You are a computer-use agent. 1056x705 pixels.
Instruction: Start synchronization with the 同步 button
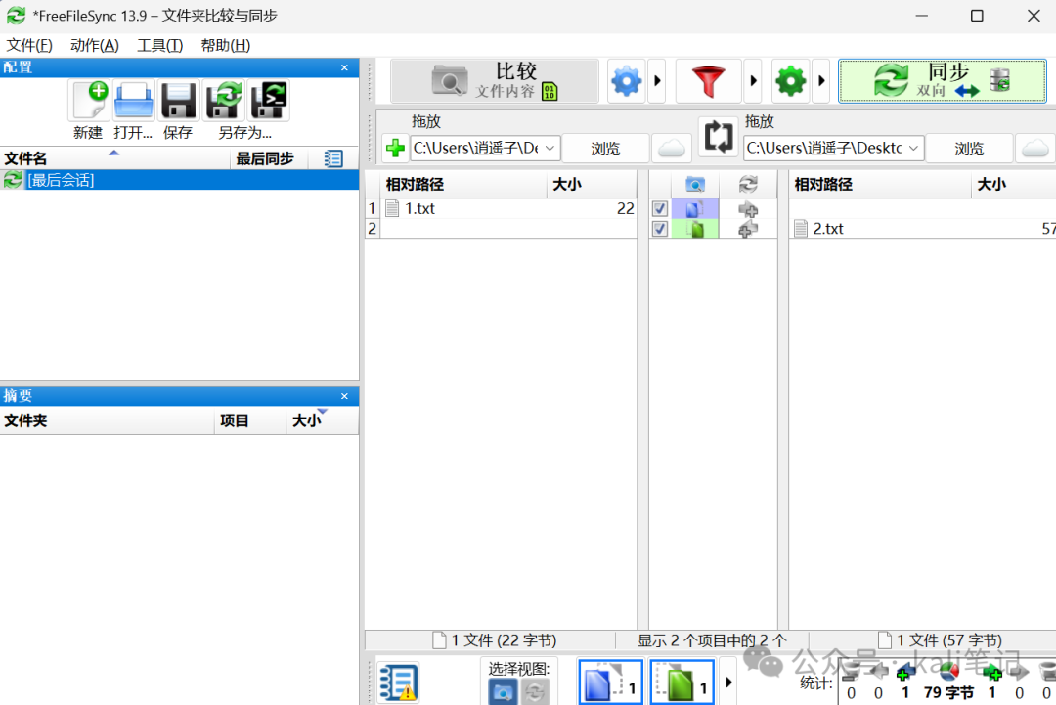pos(943,81)
